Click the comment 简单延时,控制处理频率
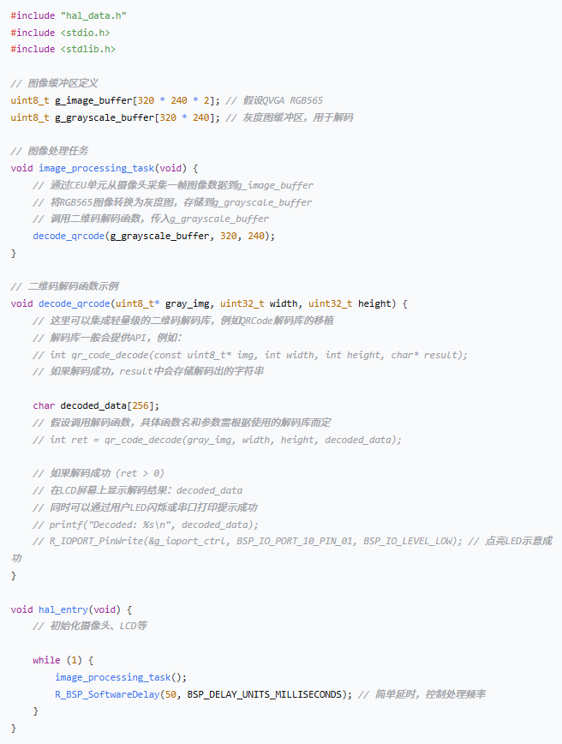 421,694
